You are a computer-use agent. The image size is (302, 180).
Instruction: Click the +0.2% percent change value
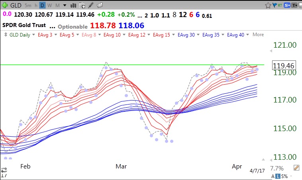coord(126,15)
